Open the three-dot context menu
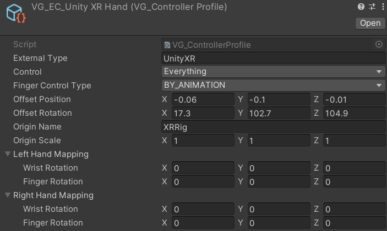 [383, 7]
